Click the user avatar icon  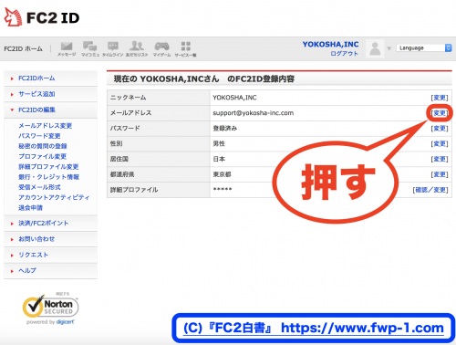[x=375, y=48]
